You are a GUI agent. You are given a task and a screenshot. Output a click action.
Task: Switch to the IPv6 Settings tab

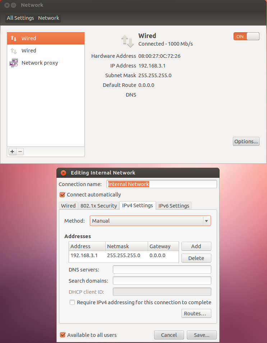(x=174, y=206)
